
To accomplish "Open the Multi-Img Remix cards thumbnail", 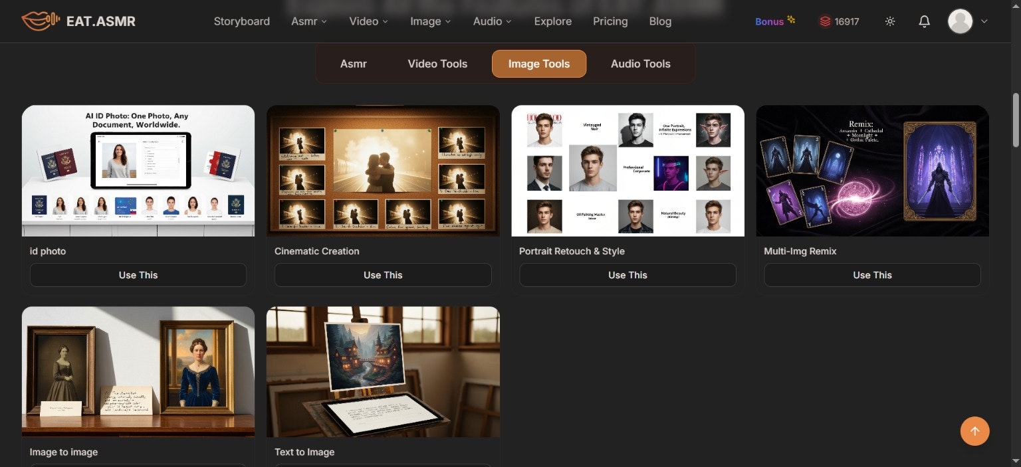I will (872, 171).
